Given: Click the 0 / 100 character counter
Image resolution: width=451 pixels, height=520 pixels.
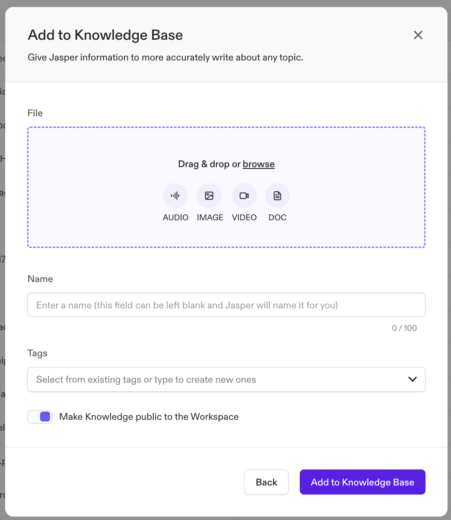Looking at the screenshot, I should click(404, 328).
